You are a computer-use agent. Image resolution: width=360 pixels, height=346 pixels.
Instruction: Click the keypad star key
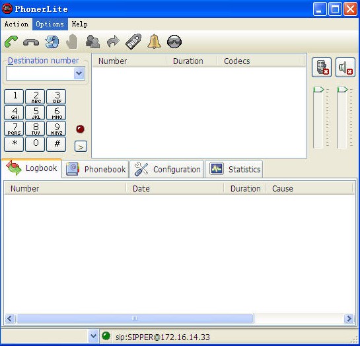(14, 145)
